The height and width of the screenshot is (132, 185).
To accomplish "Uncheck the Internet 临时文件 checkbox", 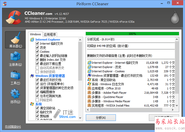I will pyautogui.click(x=37, y=43).
